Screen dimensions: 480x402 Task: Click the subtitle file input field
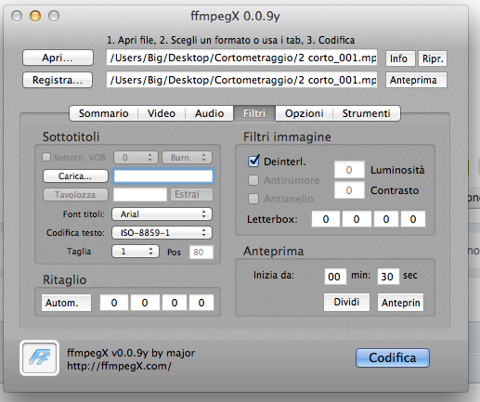pyautogui.click(x=163, y=176)
